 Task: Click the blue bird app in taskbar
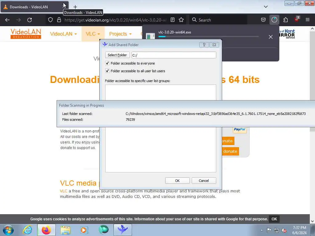coord(123,230)
